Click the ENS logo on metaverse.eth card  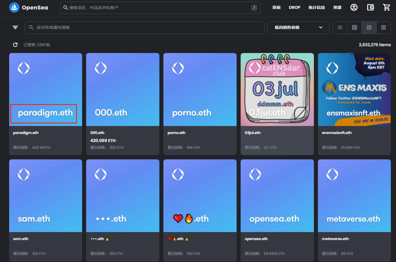[x=332, y=174]
